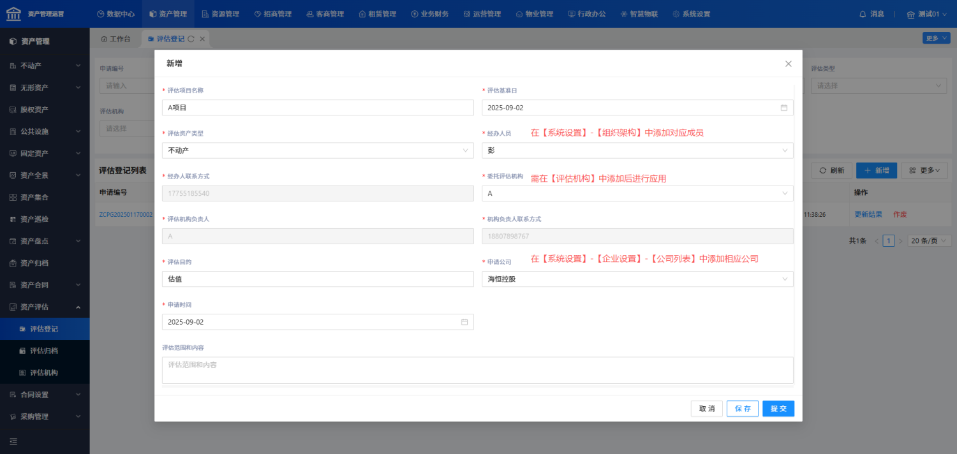The width and height of the screenshot is (957, 454).
Task: Open the 评估资产类型 dropdown
Action: coord(318,150)
